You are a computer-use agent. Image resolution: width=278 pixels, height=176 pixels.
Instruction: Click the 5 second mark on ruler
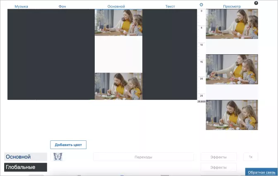point(201,28)
